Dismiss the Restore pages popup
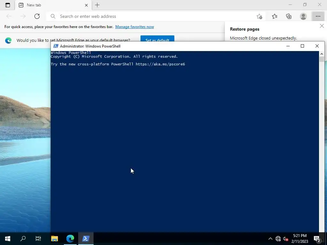Screen dimensions: 327x245 coord(322,26)
